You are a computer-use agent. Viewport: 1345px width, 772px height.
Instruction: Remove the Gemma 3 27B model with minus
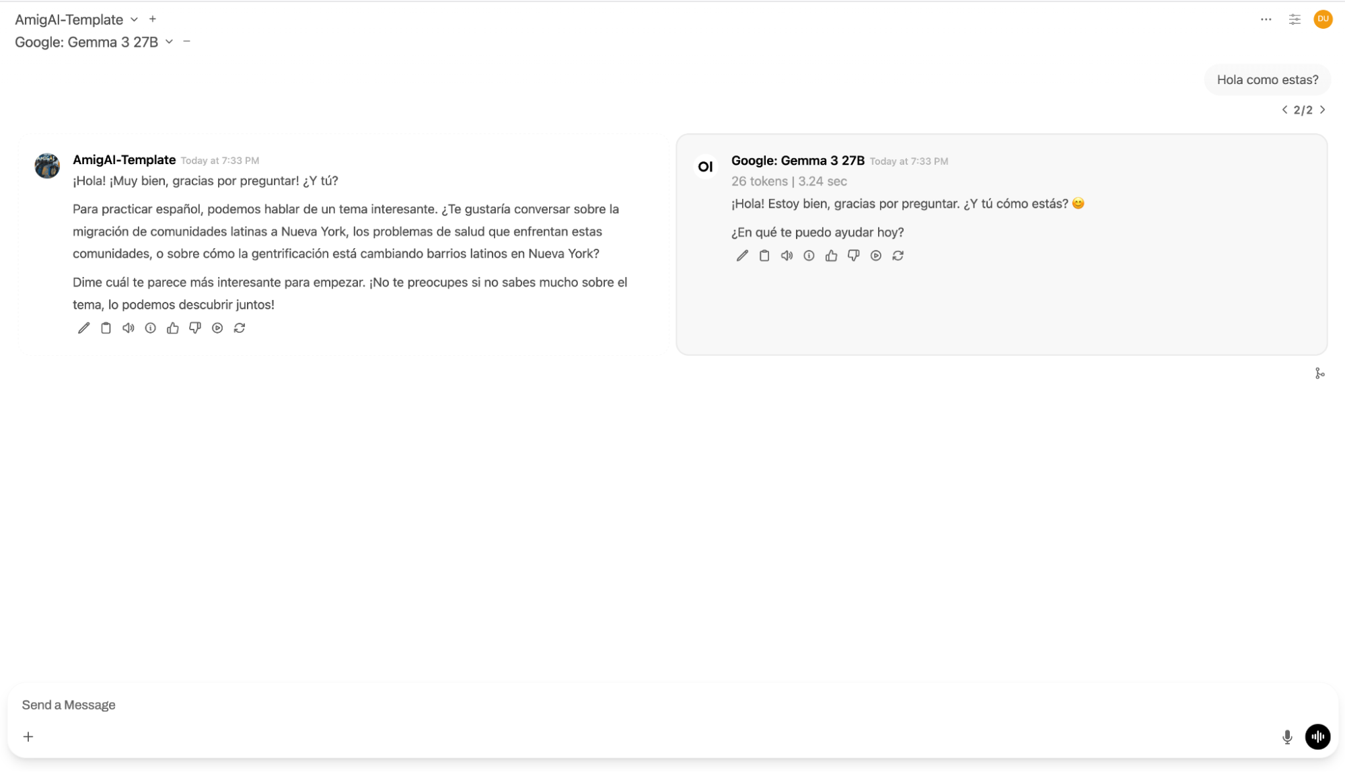click(x=186, y=41)
